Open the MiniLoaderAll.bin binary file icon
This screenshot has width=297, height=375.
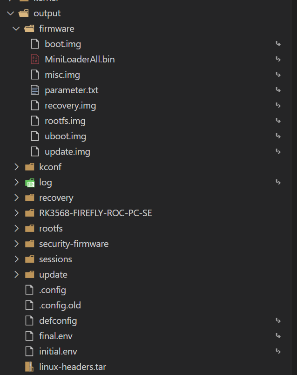click(35, 59)
